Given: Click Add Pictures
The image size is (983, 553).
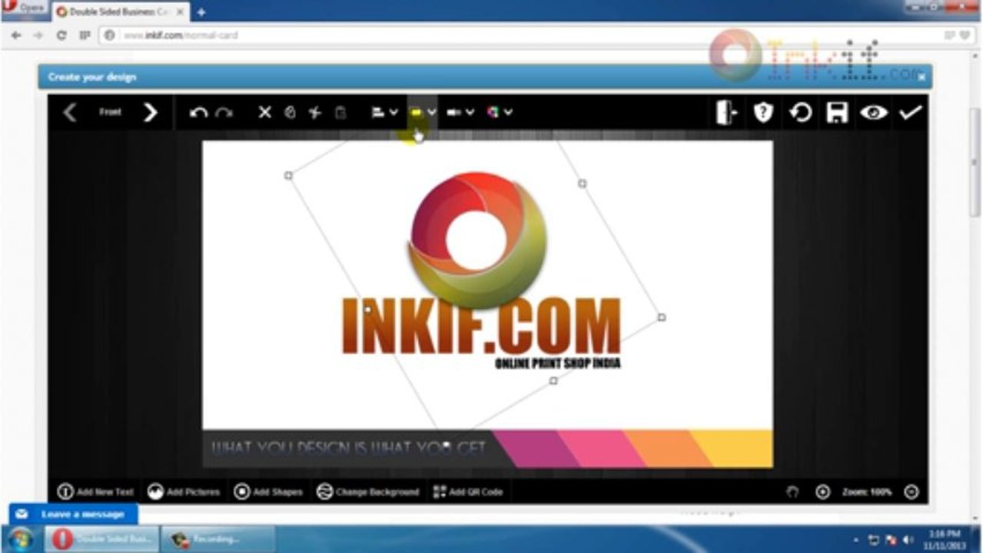Looking at the screenshot, I should click(184, 492).
